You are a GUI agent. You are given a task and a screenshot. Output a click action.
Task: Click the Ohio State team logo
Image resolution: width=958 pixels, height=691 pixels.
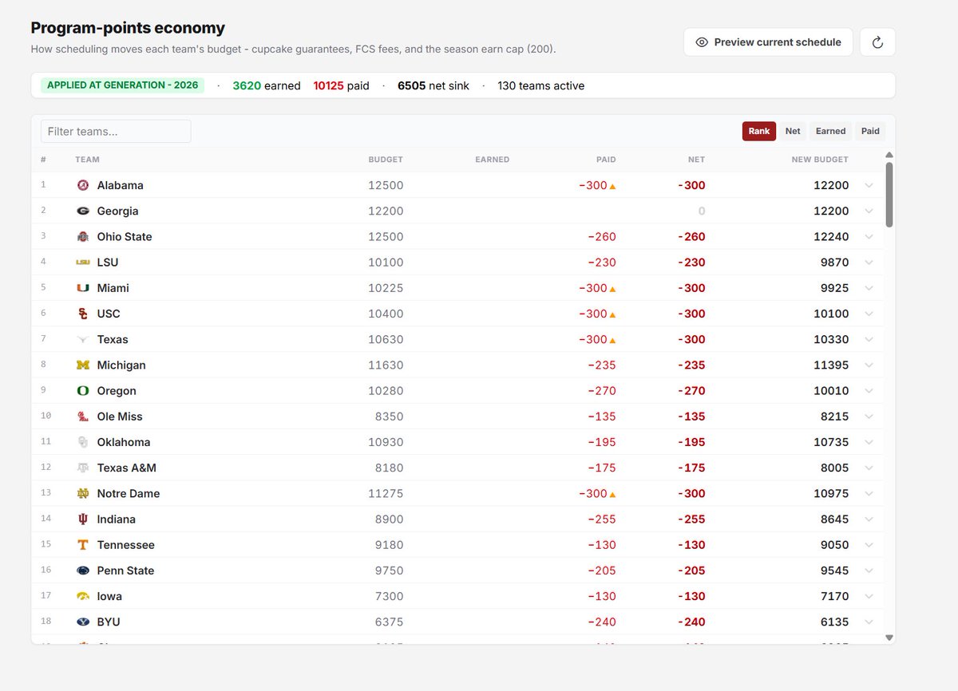(x=83, y=236)
